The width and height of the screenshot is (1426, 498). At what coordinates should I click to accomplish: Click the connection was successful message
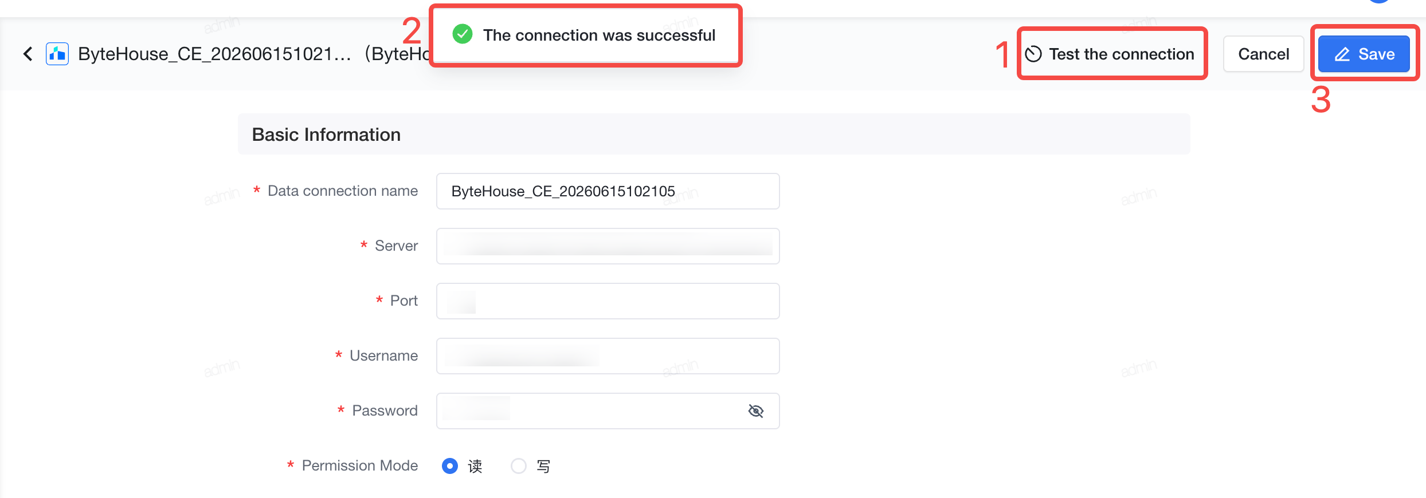click(x=599, y=35)
